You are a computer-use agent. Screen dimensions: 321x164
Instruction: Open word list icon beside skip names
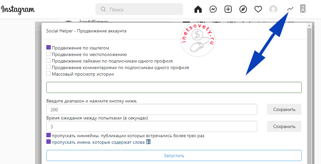[x=148, y=142]
